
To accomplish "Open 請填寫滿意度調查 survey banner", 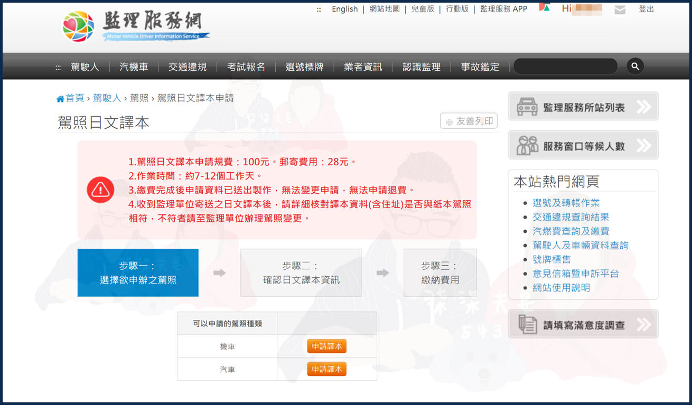I will 583,325.
